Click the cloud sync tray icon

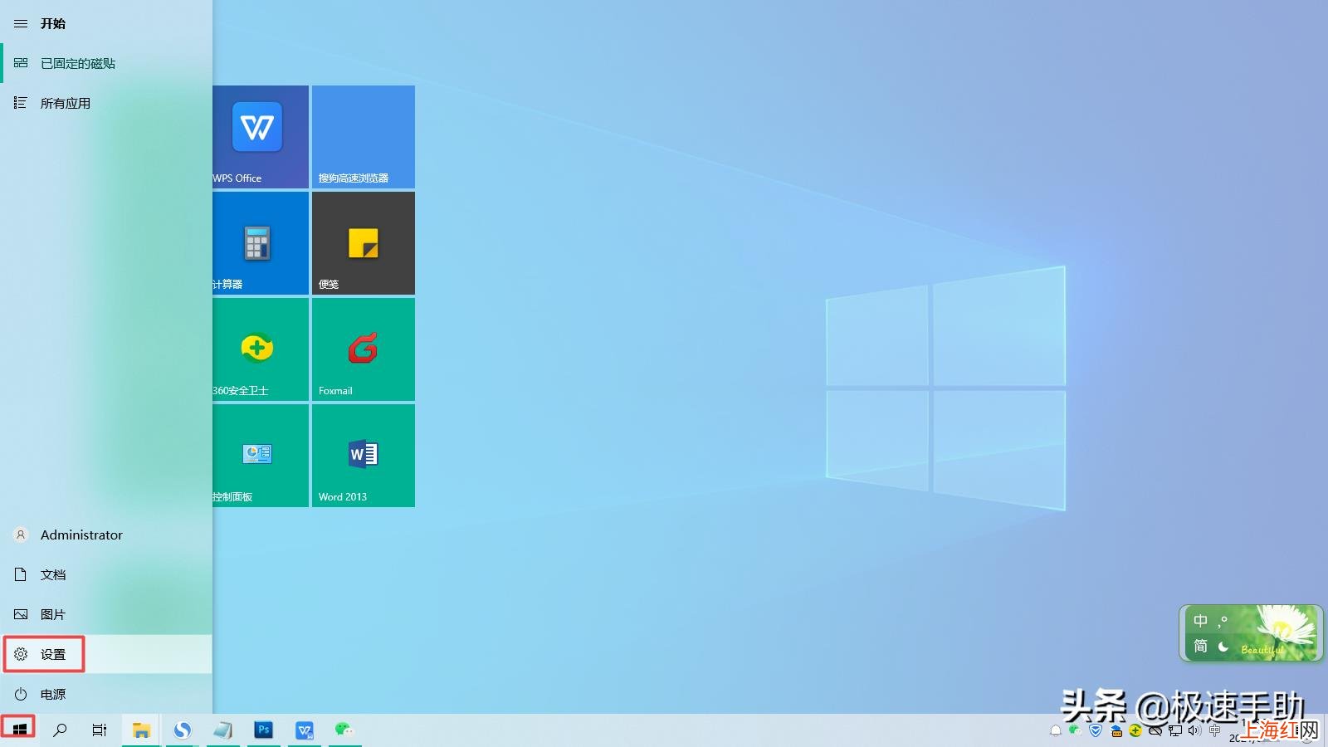[1155, 731]
